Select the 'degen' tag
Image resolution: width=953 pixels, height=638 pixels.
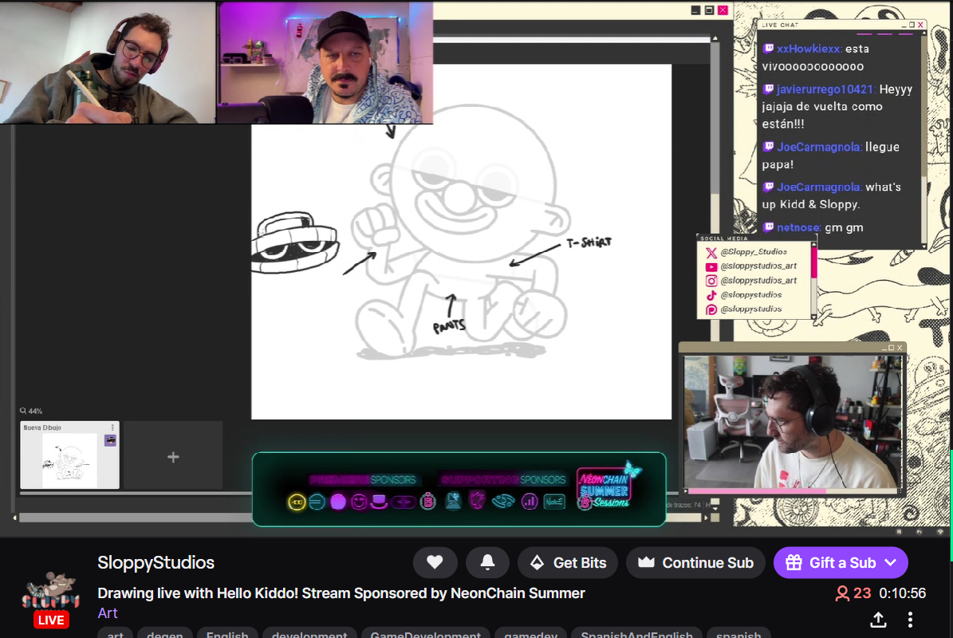[x=165, y=634]
